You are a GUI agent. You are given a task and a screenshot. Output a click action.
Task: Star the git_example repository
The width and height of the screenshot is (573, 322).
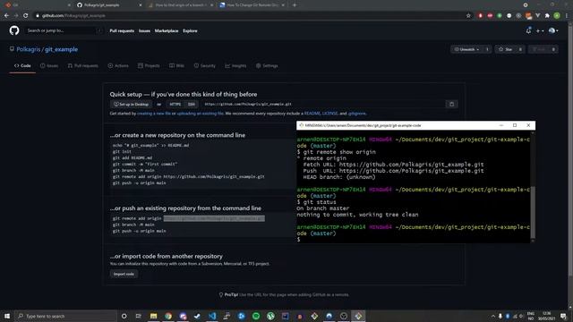(x=505, y=49)
